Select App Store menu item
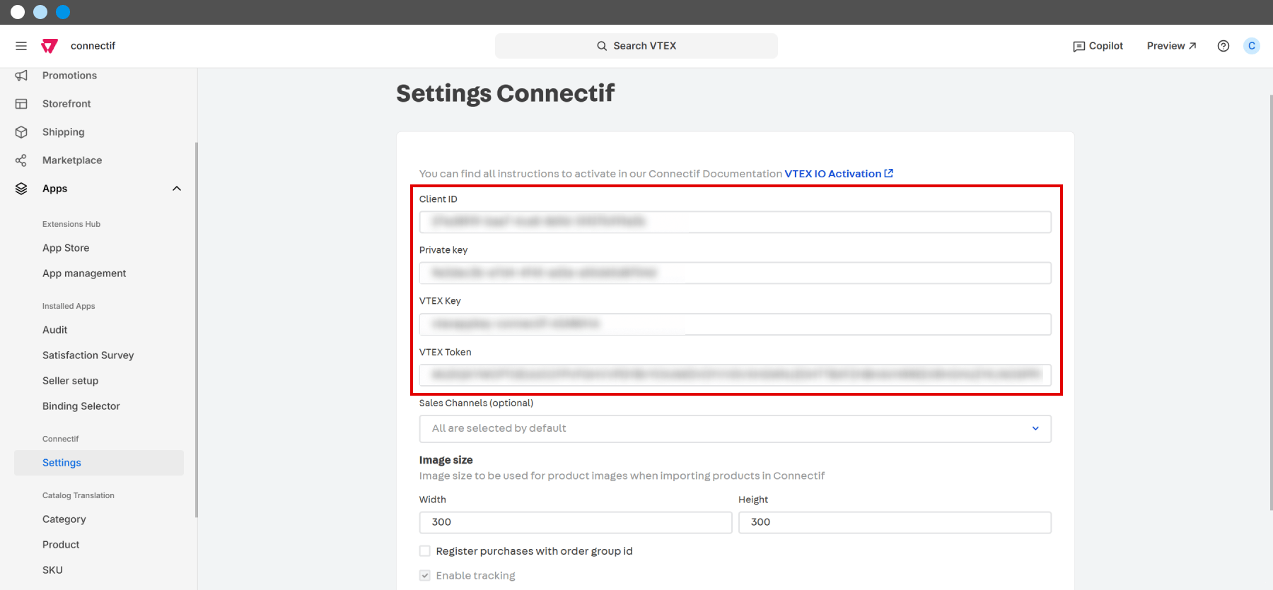Viewport: 1273px width, 590px height. [66, 248]
